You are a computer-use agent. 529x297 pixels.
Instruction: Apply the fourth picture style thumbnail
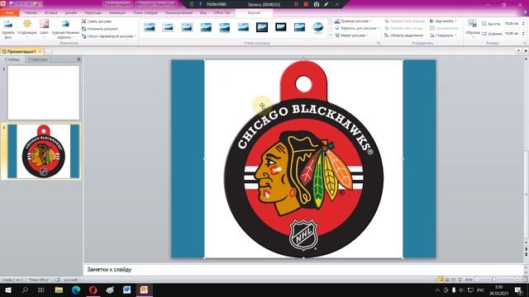[x=206, y=27]
